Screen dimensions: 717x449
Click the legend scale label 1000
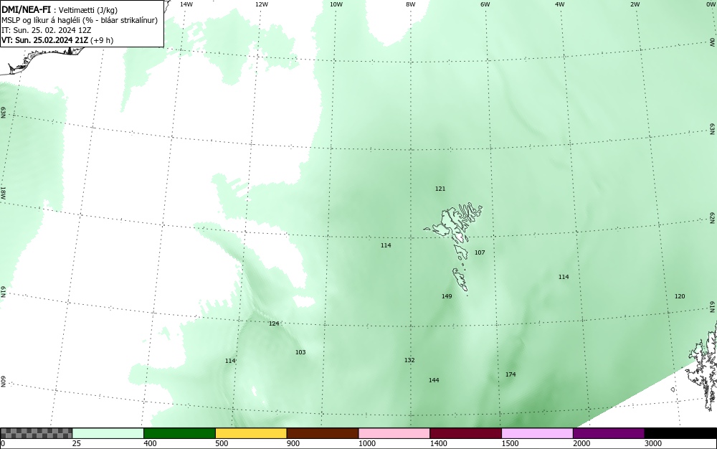coord(366,443)
